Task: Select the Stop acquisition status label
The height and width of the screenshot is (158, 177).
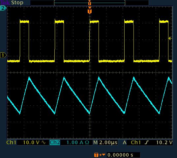Action: pos(17,3)
